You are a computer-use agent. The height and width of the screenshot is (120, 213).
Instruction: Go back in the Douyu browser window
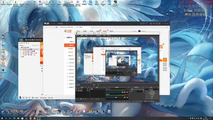pyautogui.click(x=52, y=23)
